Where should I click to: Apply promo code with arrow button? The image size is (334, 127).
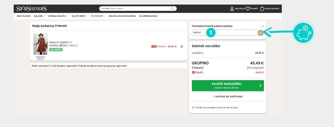pyautogui.click(x=260, y=33)
